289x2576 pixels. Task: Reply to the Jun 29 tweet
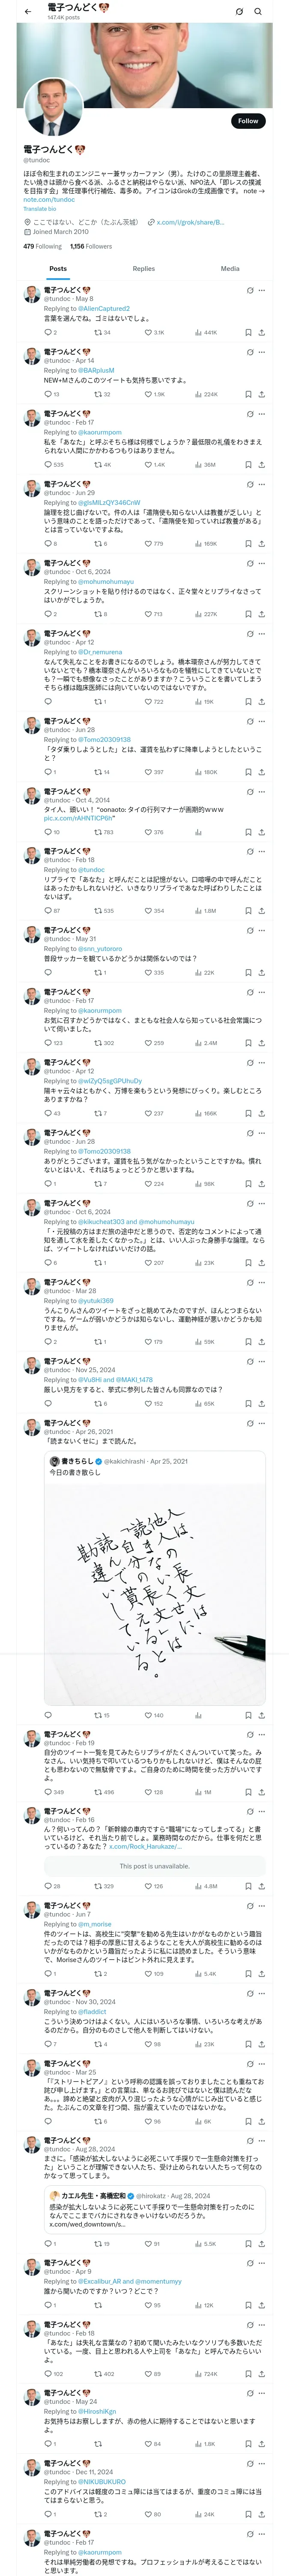point(47,544)
